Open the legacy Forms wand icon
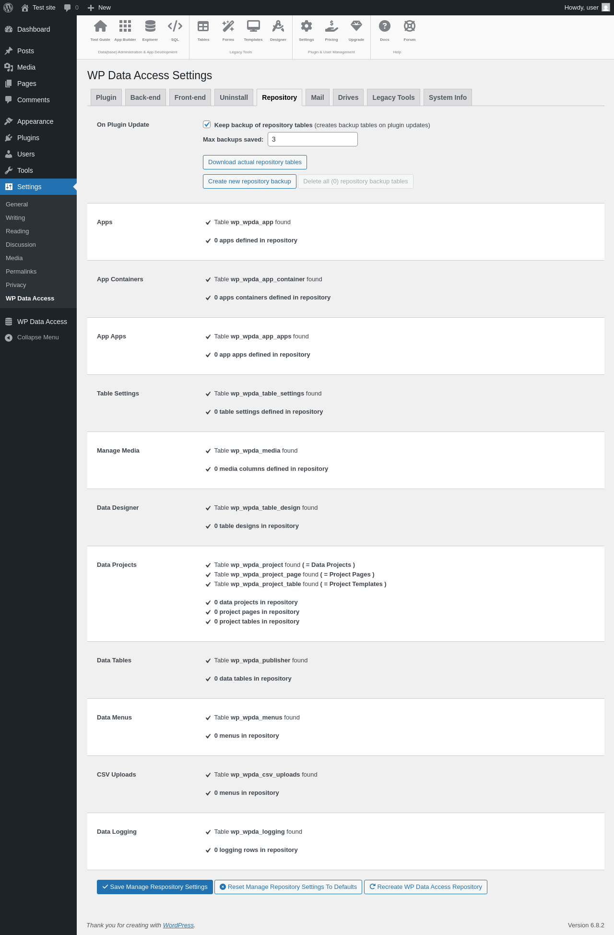 point(228,26)
